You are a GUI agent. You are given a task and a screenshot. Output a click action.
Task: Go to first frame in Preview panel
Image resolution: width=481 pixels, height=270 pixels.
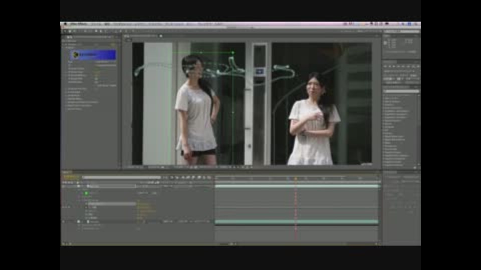[x=385, y=66]
